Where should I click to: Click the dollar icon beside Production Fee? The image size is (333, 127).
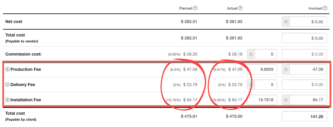coord(8,70)
